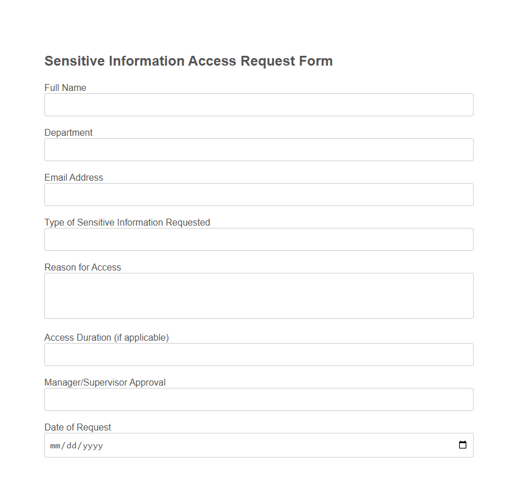Click the Date of Request field
The height and width of the screenshot is (499, 518).
click(230, 444)
